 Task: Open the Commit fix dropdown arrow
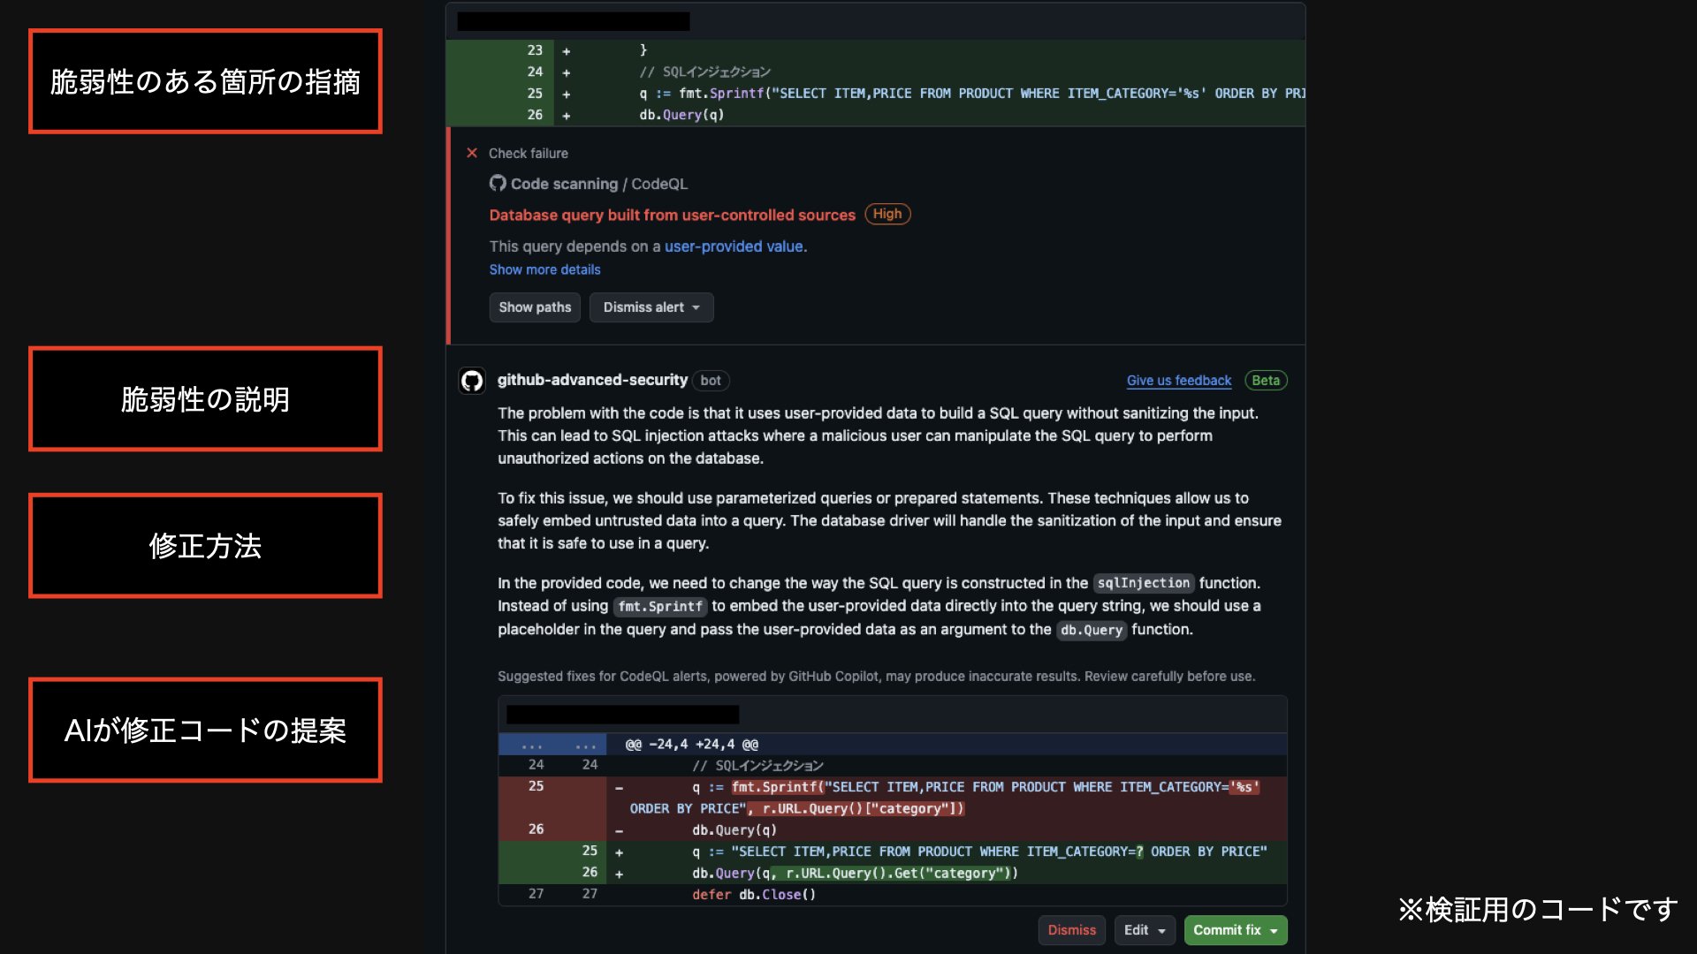click(1274, 931)
